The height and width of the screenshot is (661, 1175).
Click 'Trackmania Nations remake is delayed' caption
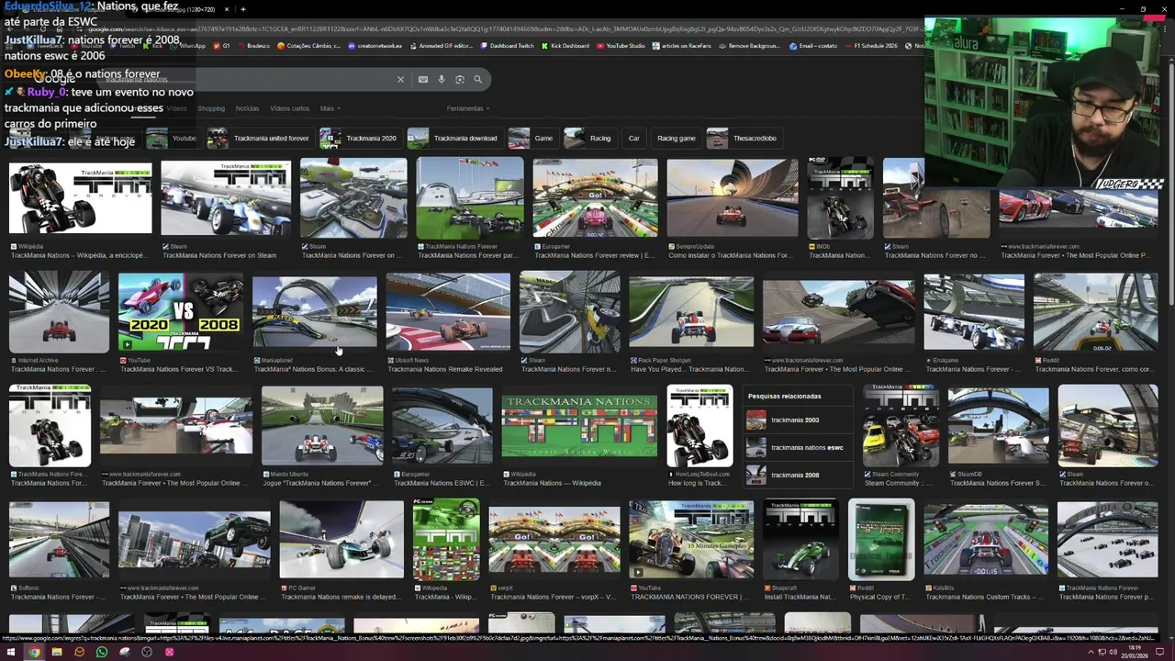pos(341,597)
